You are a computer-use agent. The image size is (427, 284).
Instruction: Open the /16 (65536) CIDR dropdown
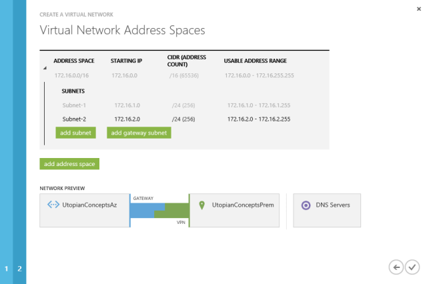pos(184,75)
